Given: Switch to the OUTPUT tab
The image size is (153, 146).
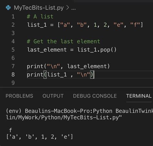Looking at the screenshot, I should coord(53,96).
